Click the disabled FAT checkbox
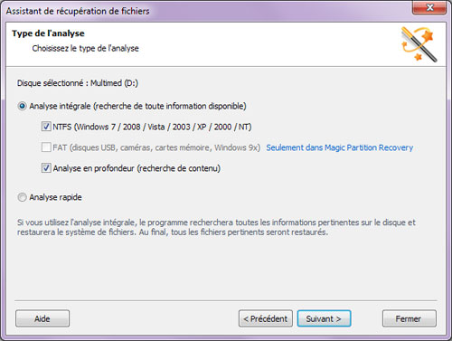 coord(46,147)
